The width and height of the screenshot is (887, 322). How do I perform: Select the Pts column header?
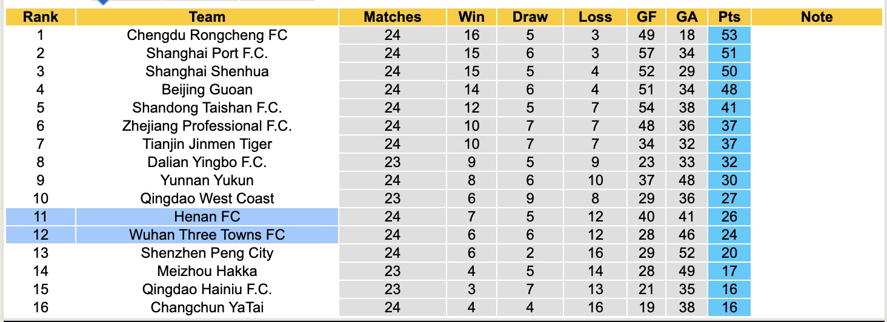[x=729, y=17]
